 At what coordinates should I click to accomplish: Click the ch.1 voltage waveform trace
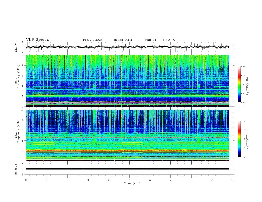127,47
